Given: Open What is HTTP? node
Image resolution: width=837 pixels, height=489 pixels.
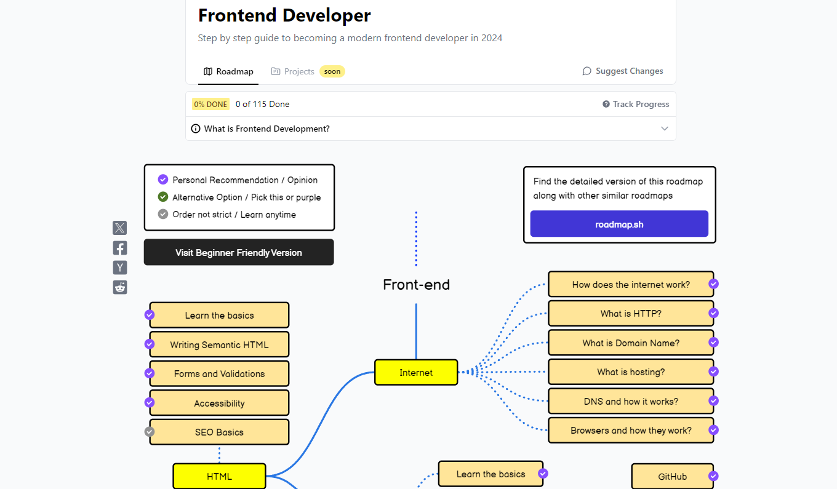Looking at the screenshot, I should coord(631,313).
